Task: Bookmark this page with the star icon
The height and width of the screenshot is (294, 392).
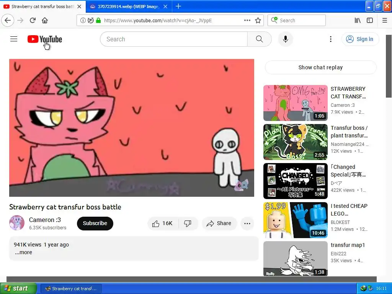Action: click(x=258, y=21)
